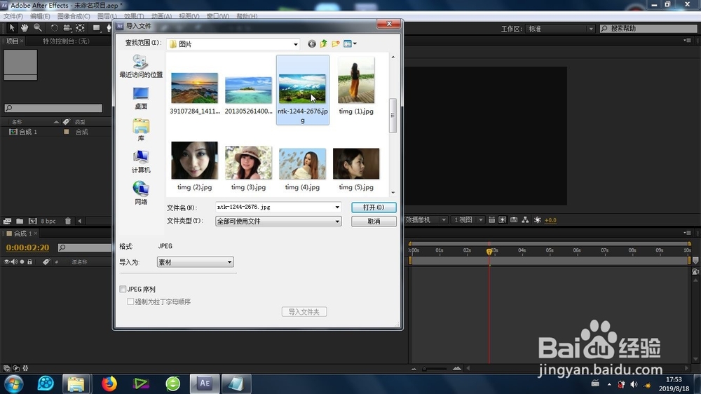The image size is (701, 394).
Task: Create a new folder in dialog
Action: 335,44
